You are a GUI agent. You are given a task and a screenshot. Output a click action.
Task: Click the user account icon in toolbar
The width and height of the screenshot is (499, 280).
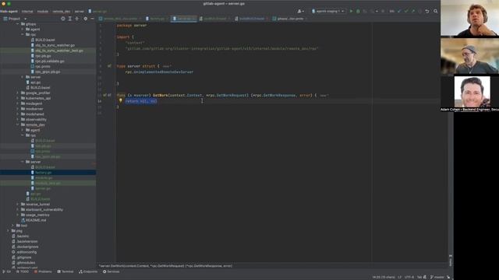click(299, 11)
